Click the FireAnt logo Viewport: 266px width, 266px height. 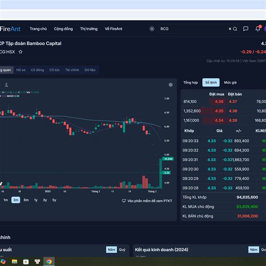click(10, 29)
